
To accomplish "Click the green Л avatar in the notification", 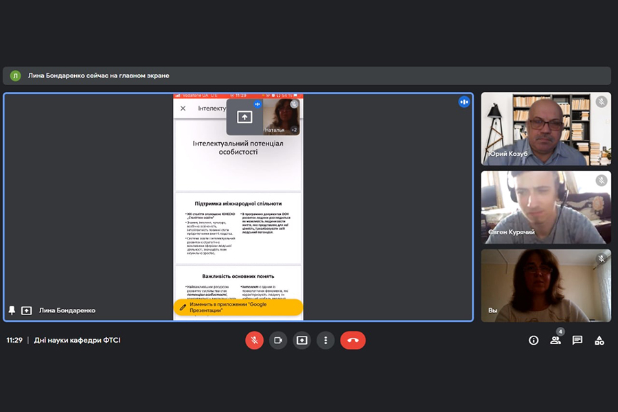I will [x=15, y=76].
